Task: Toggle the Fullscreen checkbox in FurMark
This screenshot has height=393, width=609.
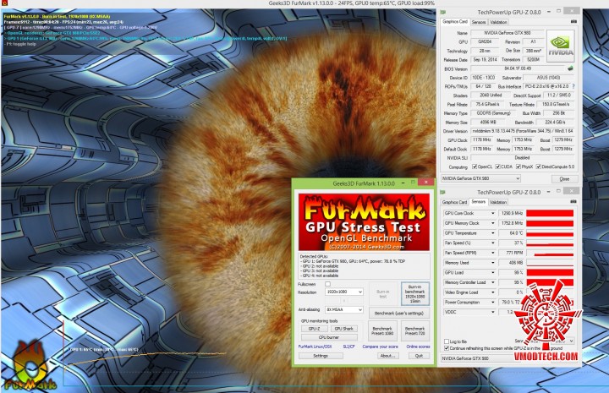Action: tap(328, 284)
